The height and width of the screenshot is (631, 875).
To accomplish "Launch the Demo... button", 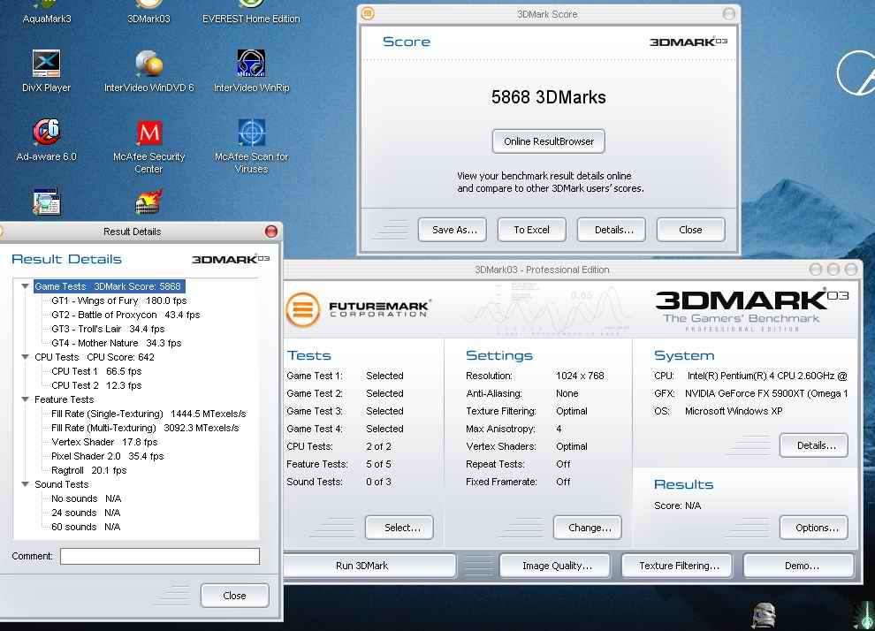I will click(799, 566).
